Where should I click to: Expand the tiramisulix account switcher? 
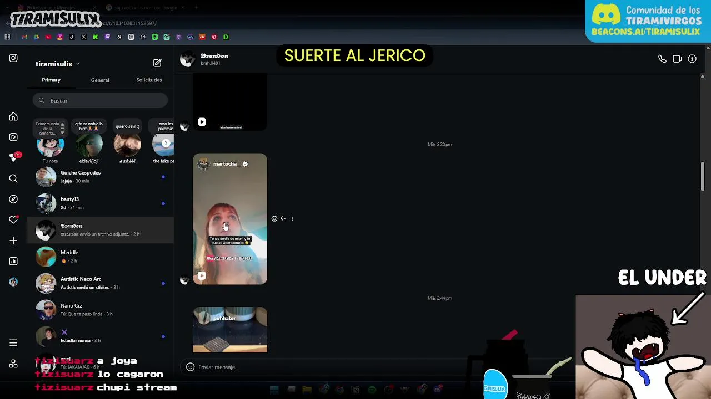pos(58,64)
